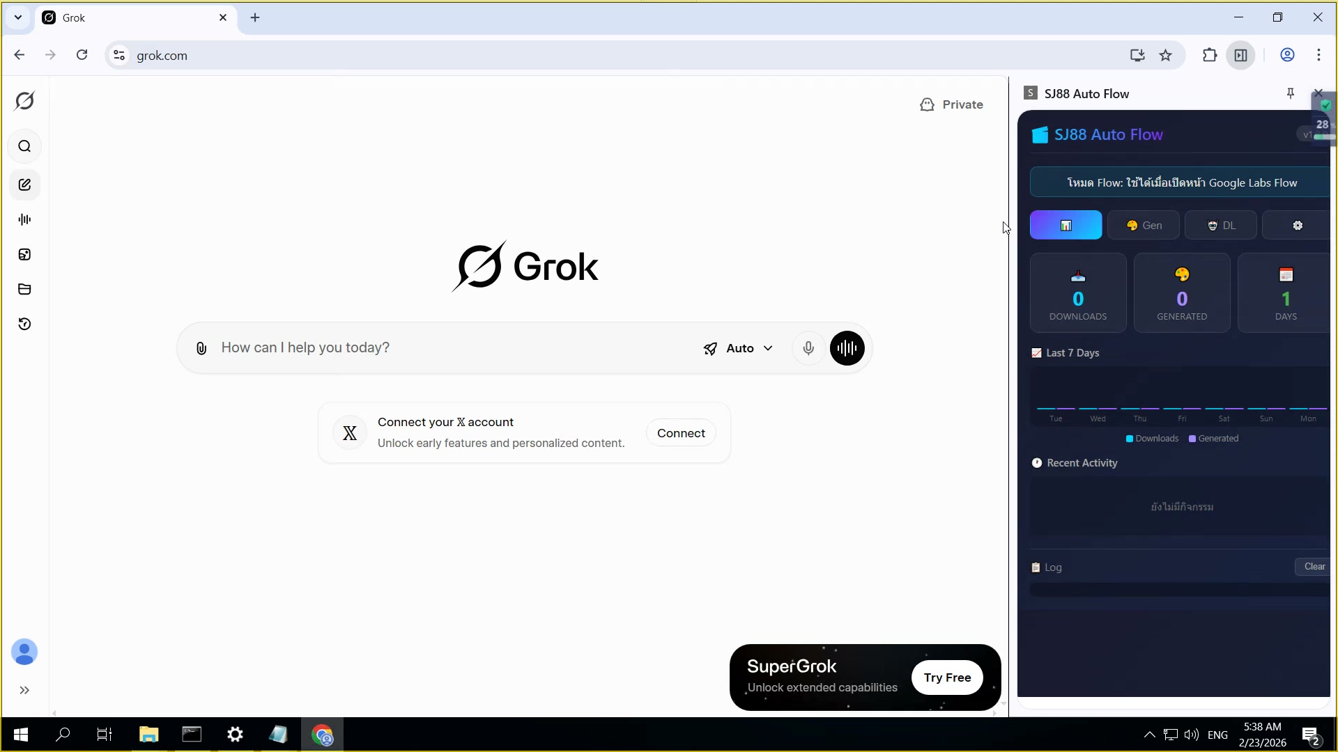Expand the tab search dropdown arrow
The height and width of the screenshot is (752, 1338).
coord(18,17)
